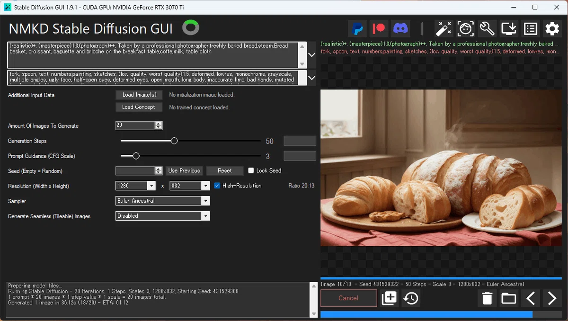Open the Discord server icon
The height and width of the screenshot is (321, 568).
pyautogui.click(x=401, y=29)
